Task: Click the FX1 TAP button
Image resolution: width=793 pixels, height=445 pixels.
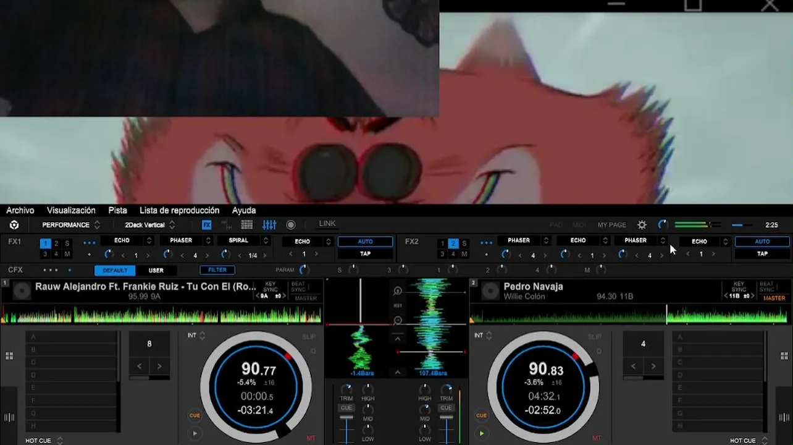Action: pos(365,253)
